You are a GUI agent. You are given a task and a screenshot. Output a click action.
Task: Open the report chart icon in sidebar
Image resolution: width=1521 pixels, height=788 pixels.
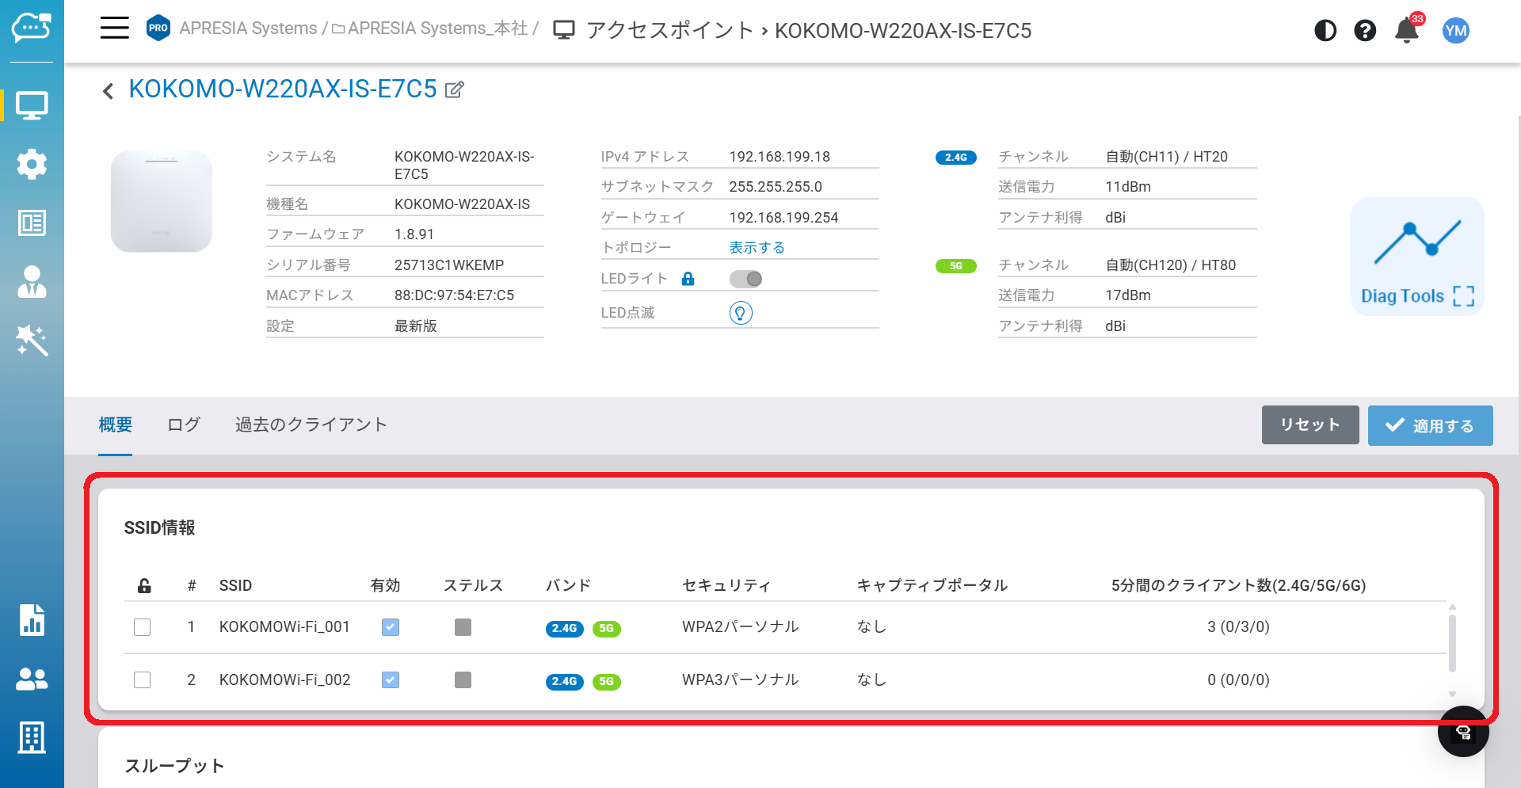(32, 620)
